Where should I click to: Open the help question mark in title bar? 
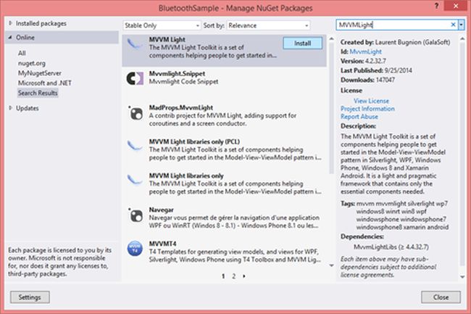(x=436, y=6)
